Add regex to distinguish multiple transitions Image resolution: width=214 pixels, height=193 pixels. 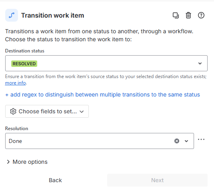coord(102,94)
